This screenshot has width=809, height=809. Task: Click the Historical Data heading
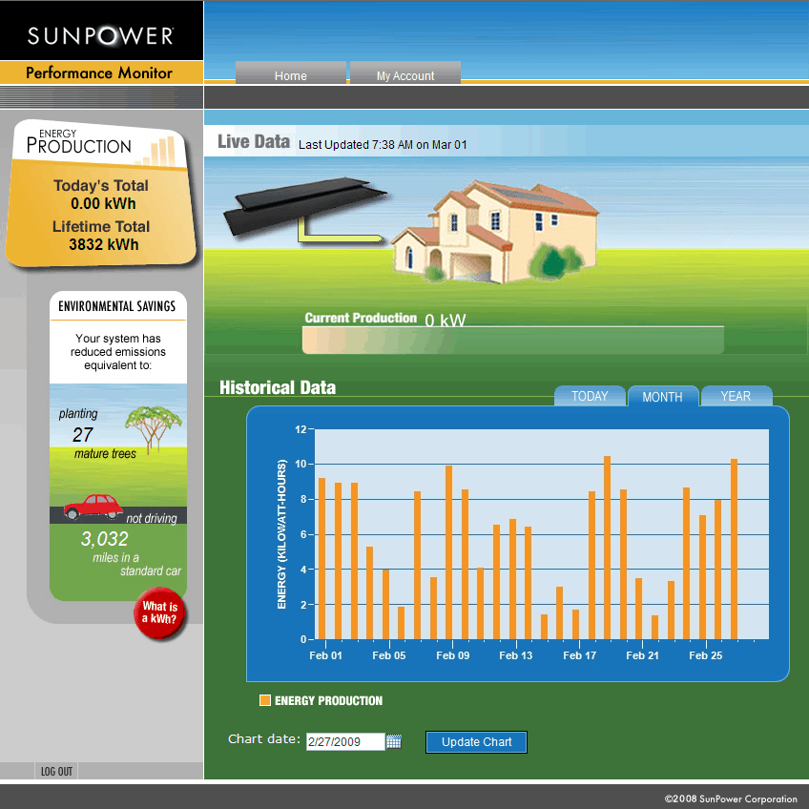tap(278, 387)
